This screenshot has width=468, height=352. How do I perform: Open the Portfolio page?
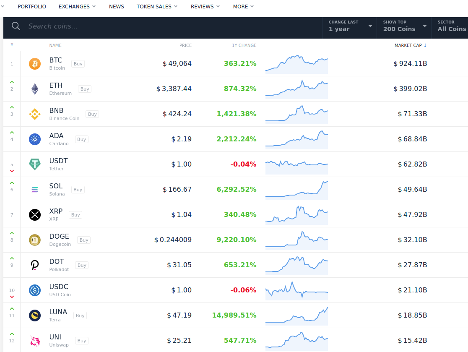pyautogui.click(x=31, y=7)
